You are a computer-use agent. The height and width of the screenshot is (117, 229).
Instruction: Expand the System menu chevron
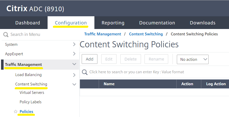(x=74, y=45)
